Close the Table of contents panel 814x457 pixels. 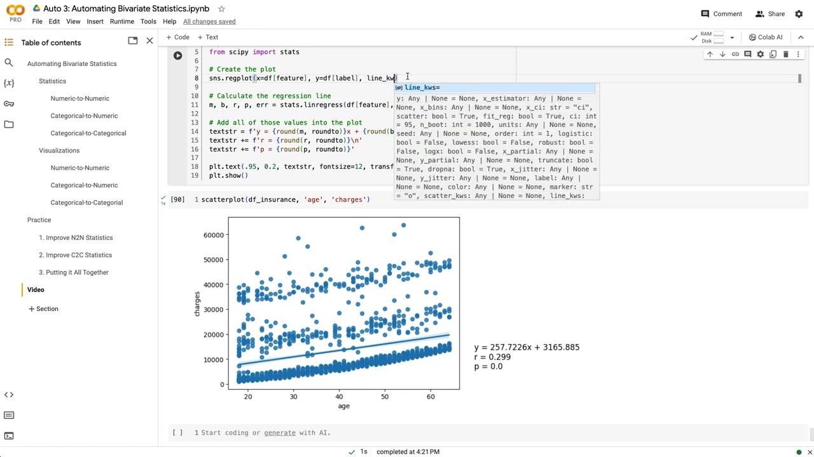point(149,41)
